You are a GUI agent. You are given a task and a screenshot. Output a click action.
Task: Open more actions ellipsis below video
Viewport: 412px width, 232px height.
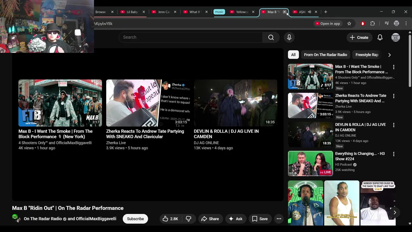279,219
